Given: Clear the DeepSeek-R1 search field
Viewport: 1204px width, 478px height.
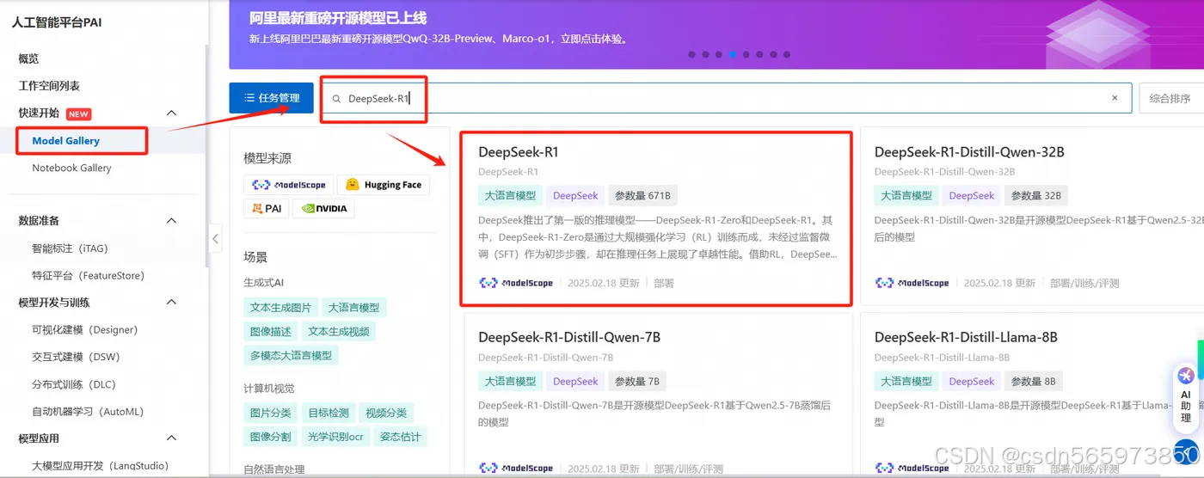Looking at the screenshot, I should pyautogui.click(x=1115, y=98).
